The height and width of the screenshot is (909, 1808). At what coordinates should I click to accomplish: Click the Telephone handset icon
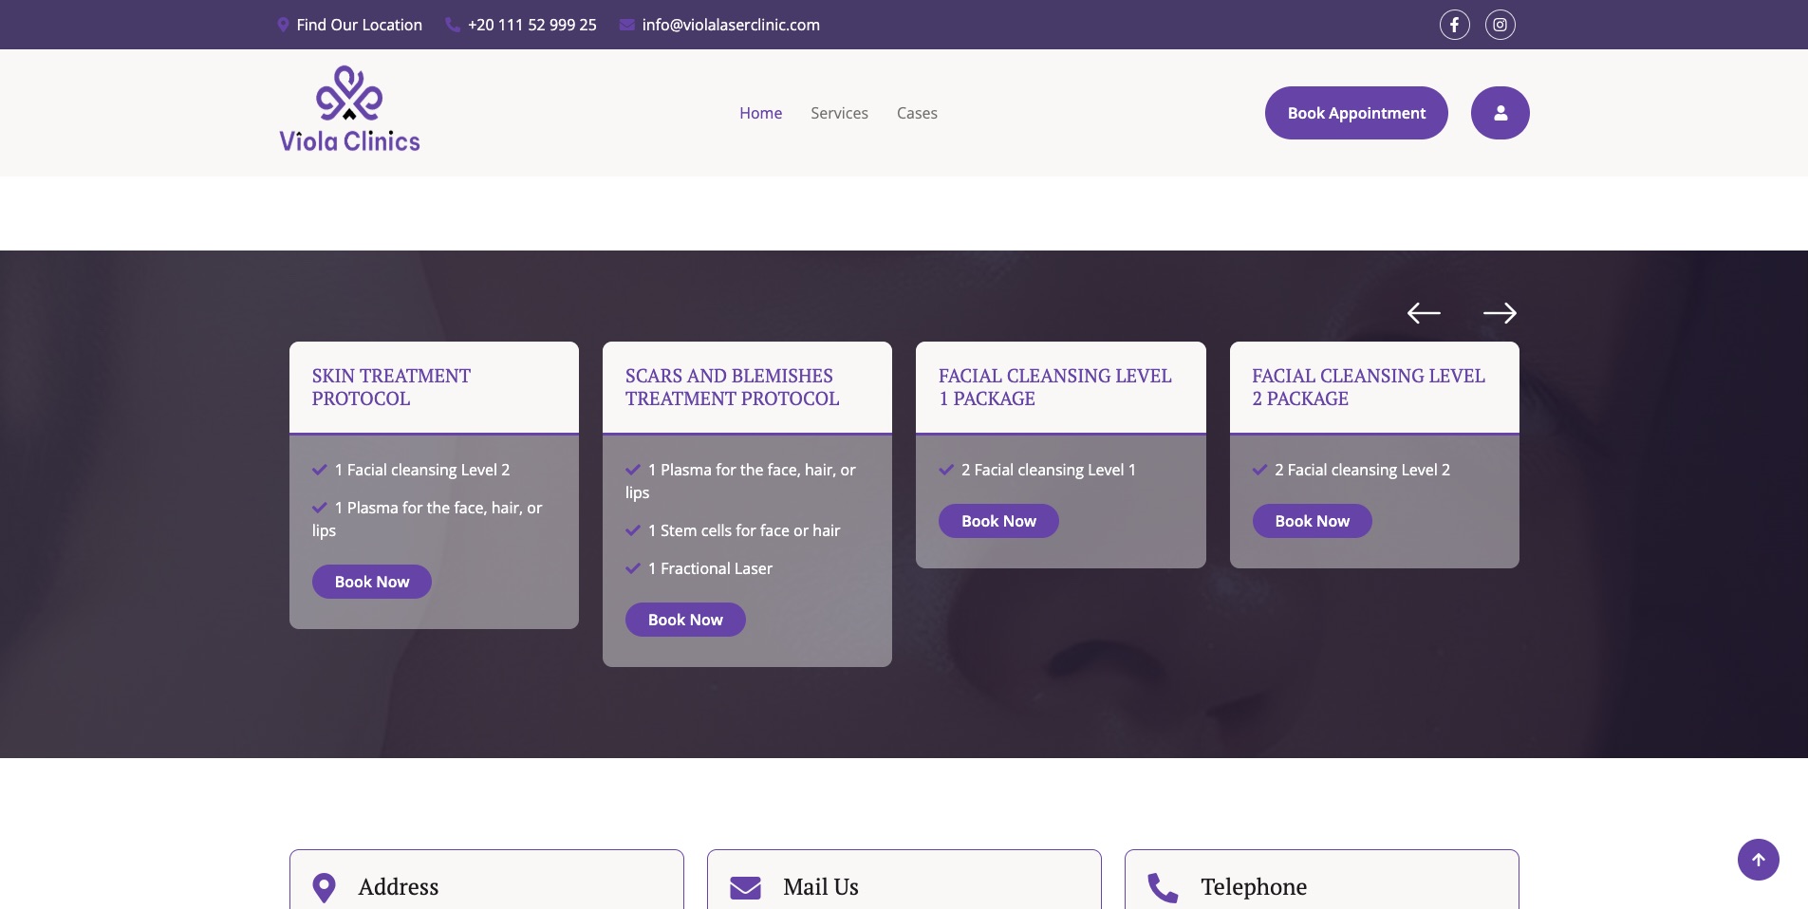[1163, 887]
